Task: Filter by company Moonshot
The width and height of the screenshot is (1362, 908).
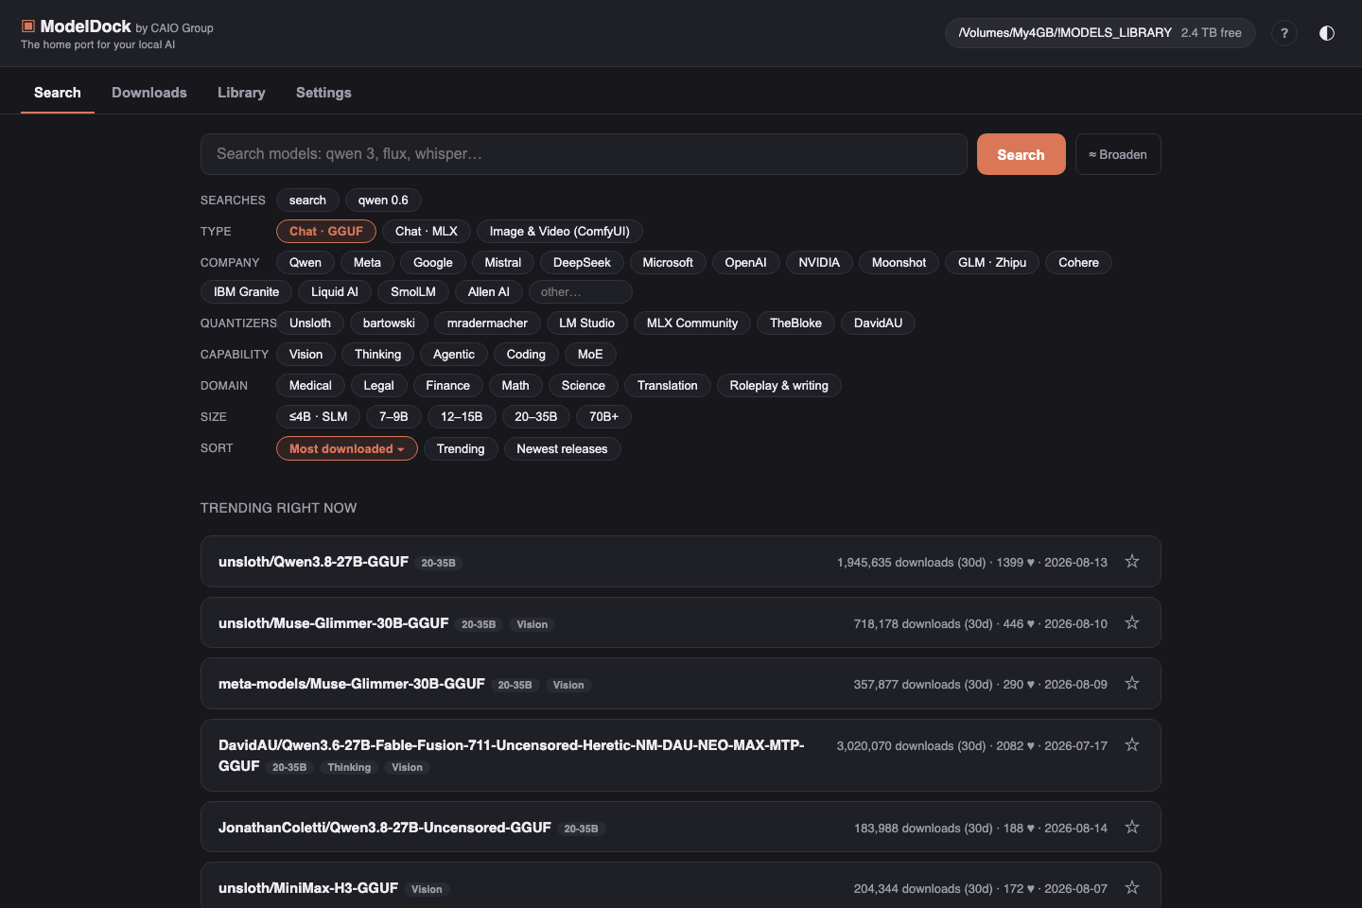Action: click(x=899, y=263)
